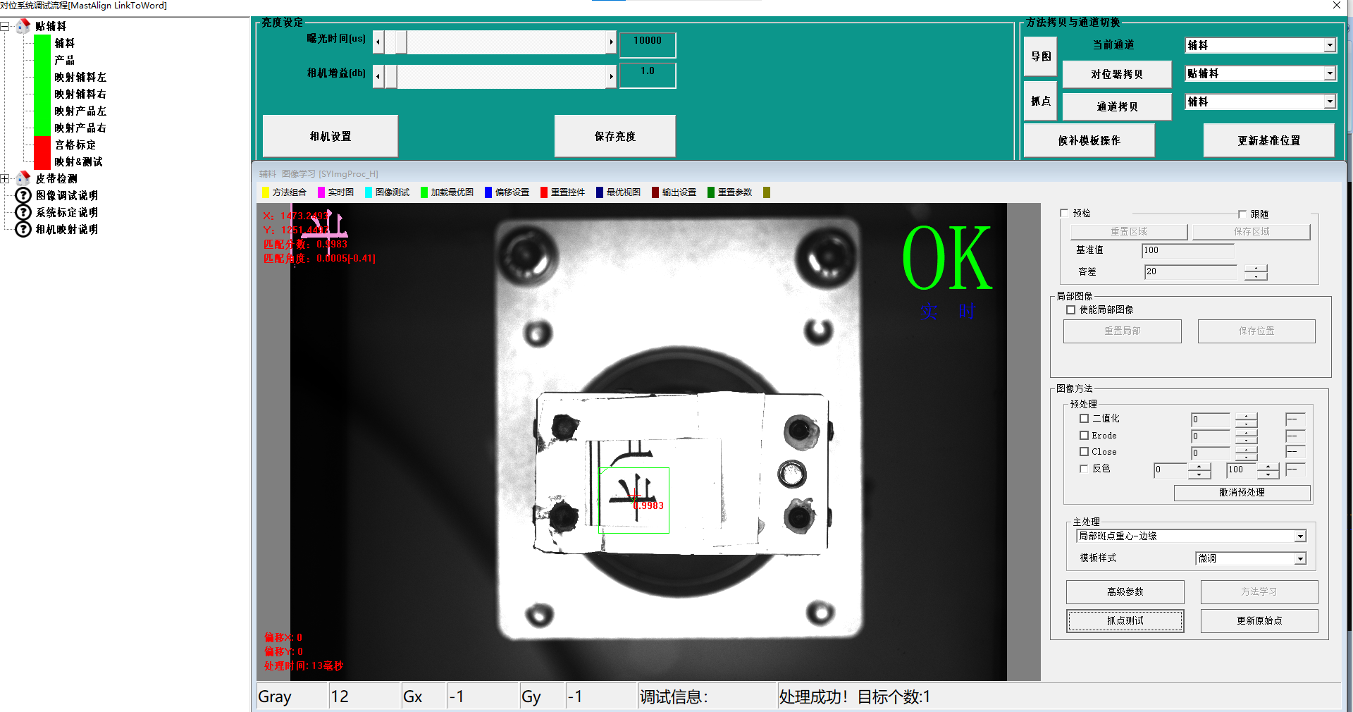This screenshot has width=1353, height=712.
Task: Check the 预检 checkbox
Action: point(1064,213)
